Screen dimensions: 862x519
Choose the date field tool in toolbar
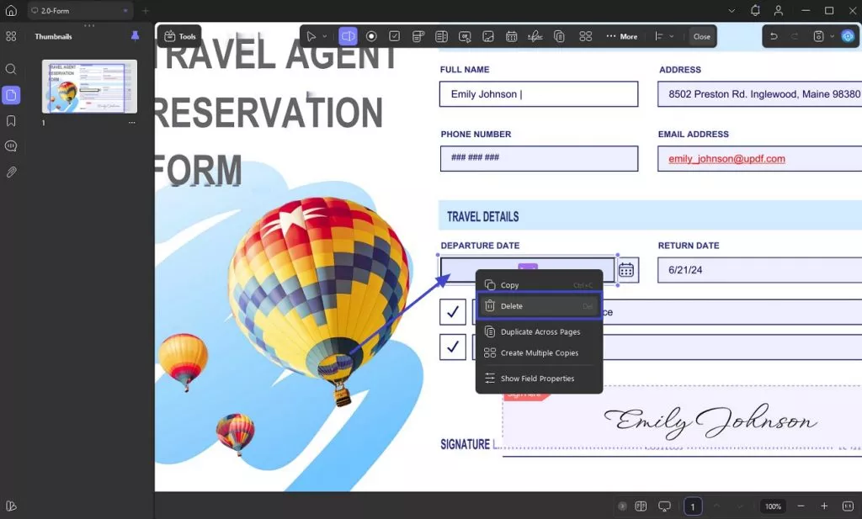tap(511, 36)
